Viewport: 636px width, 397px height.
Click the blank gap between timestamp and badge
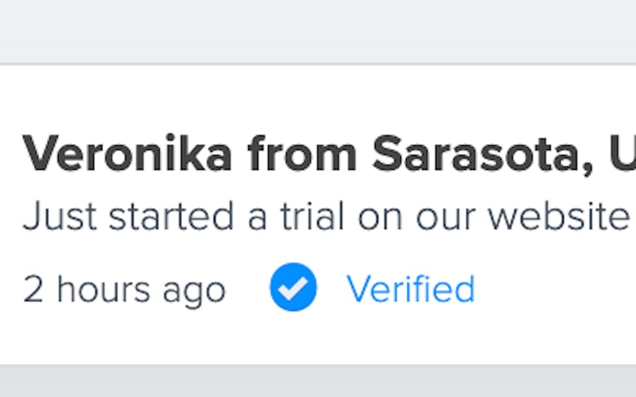click(x=247, y=289)
